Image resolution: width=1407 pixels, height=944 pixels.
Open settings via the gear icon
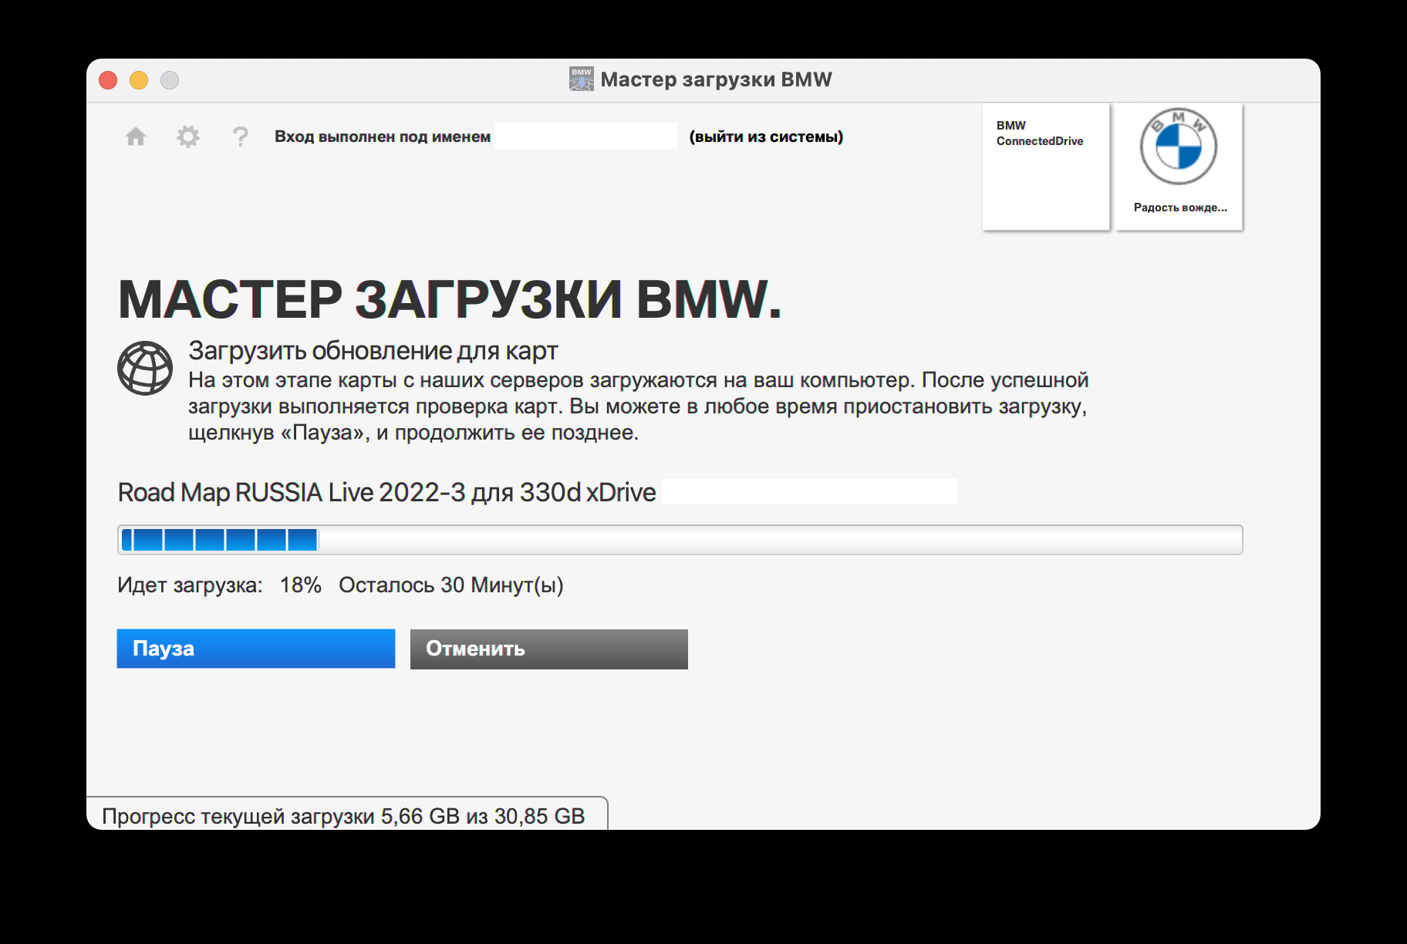click(x=188, y=137)
